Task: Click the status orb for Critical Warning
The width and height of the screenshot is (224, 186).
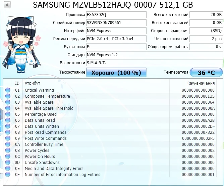Action: pyautogui.click(x=8, y=90)
